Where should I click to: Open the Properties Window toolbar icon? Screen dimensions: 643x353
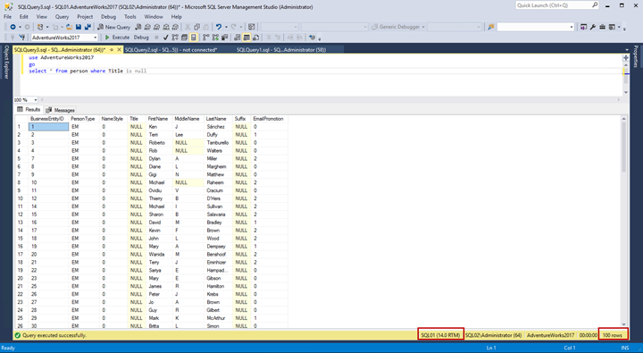[583, 27]
